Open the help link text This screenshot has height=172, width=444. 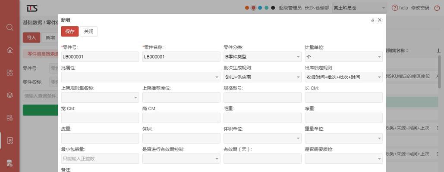click(x=403, y=8)
